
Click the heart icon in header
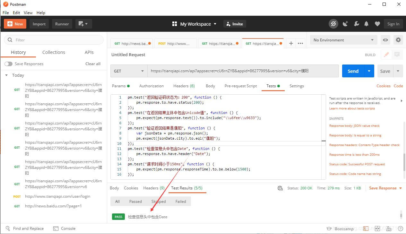coord(377,24)
